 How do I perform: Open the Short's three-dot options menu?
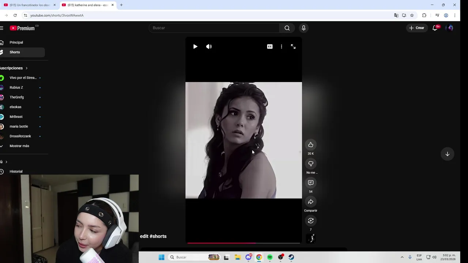pos(282,46)
